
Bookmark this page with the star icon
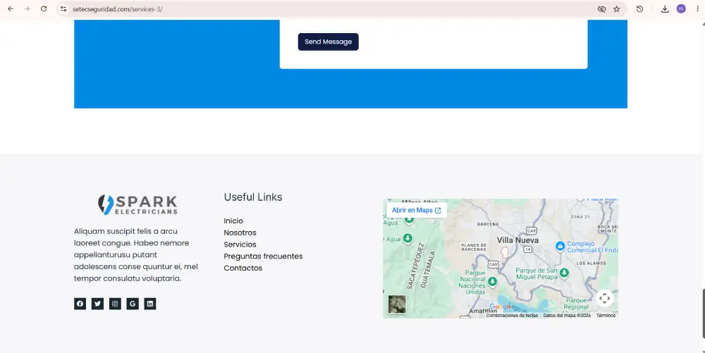click(x=617, y=9)
